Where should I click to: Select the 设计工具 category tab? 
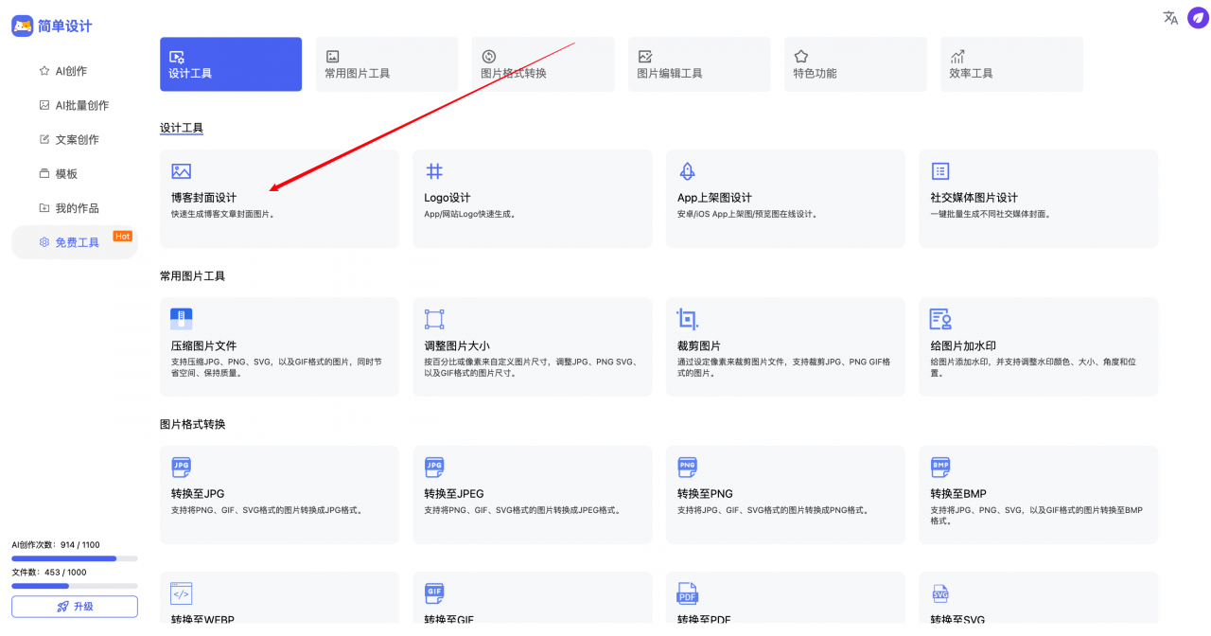click(231, 64)
